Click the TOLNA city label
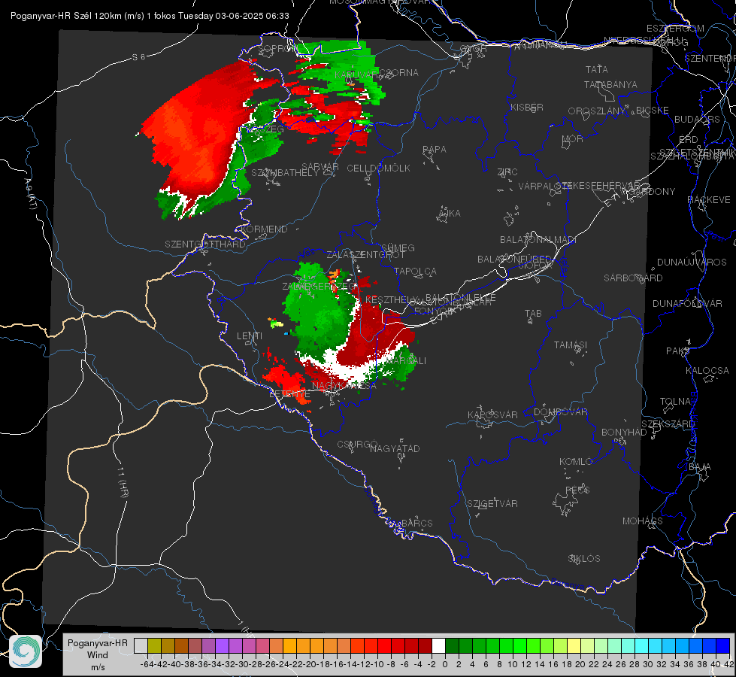Image resolution: width=736 pixels, height=677 pixels. pos(675,402)
